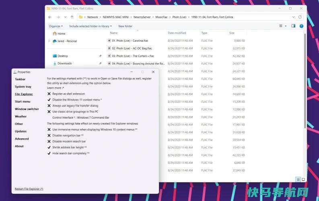Open Advanced section in Properties
This screenshot has width=319, height=201.
(x=22, y=139)
